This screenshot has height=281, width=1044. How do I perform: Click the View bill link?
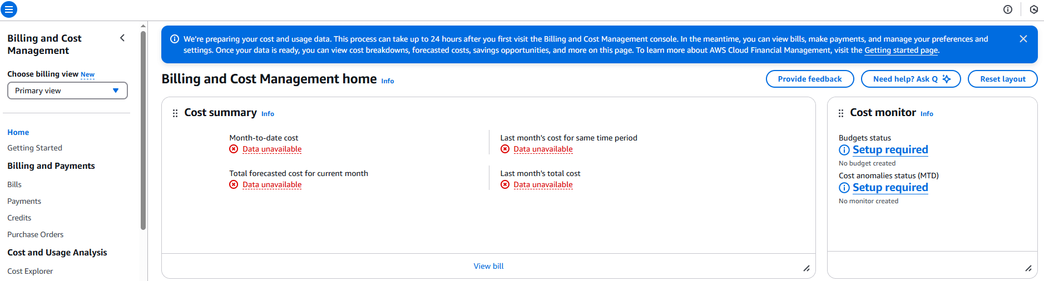coord(488,266)
